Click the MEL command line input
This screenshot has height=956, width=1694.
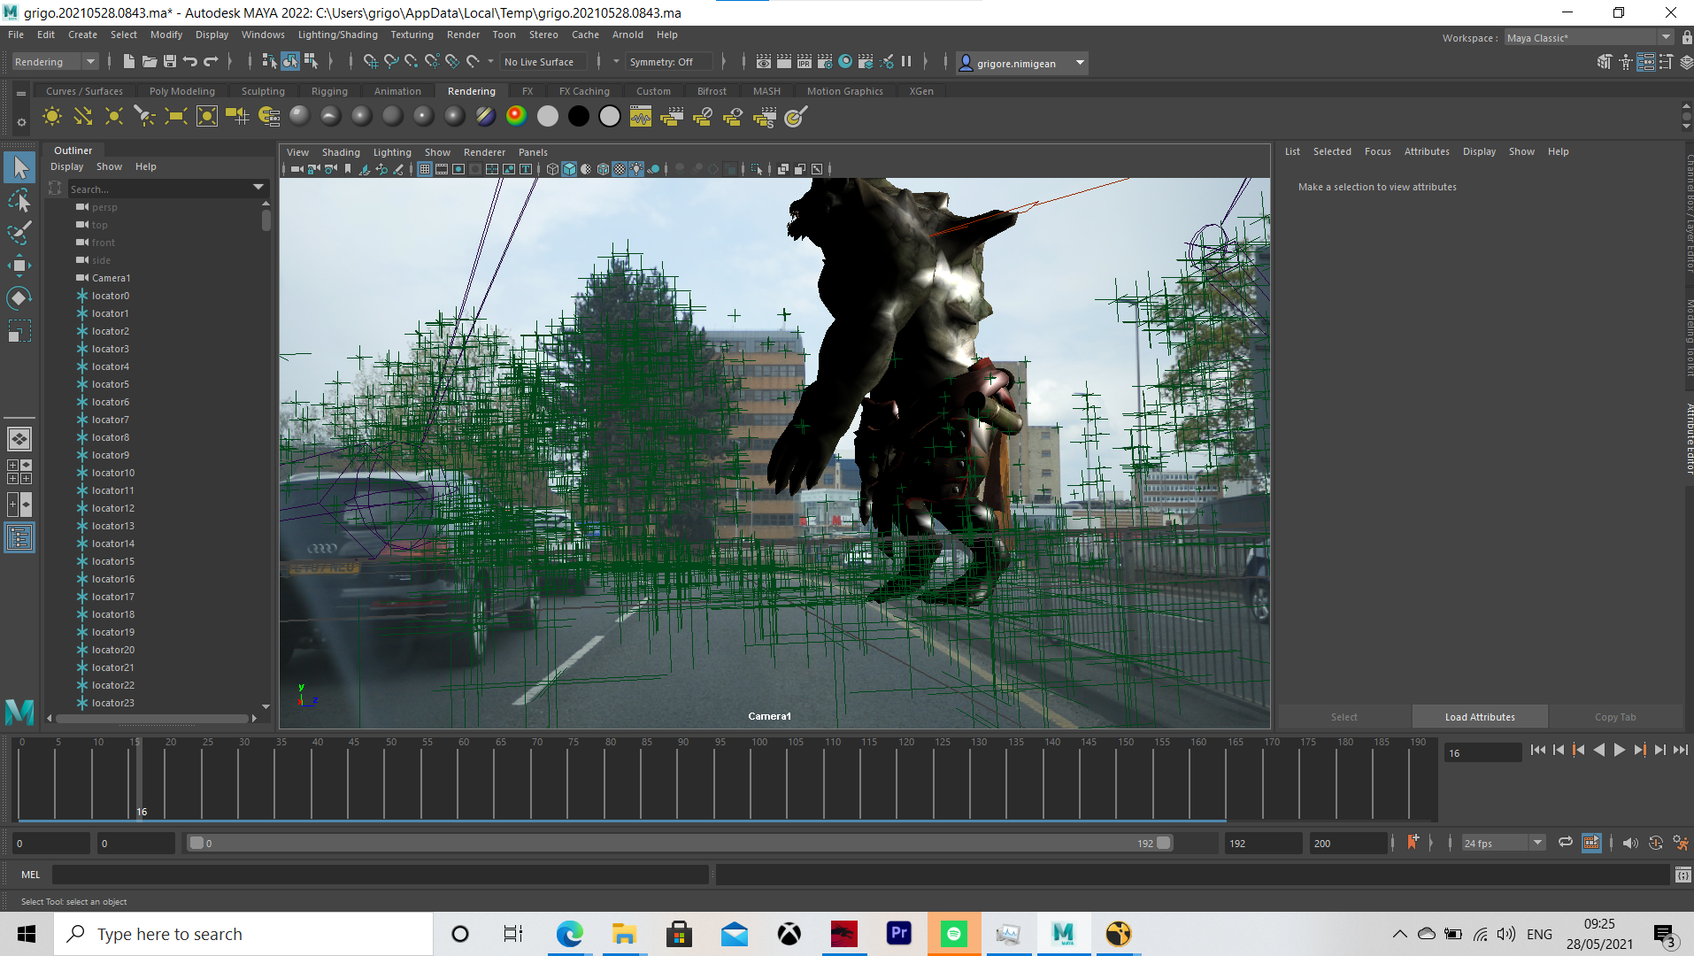[381, 875]
